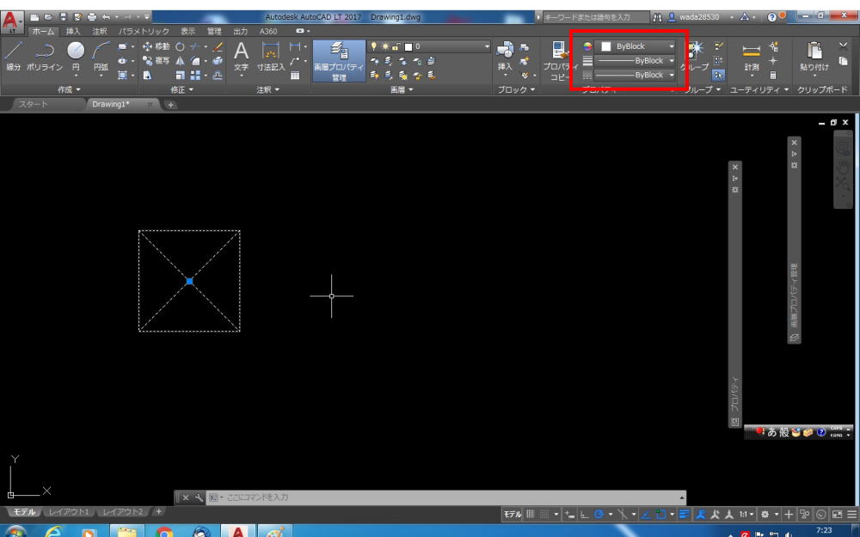The image size is (860, 537).
Task: Select the Text (文字) tool
Action: point(241,57)
